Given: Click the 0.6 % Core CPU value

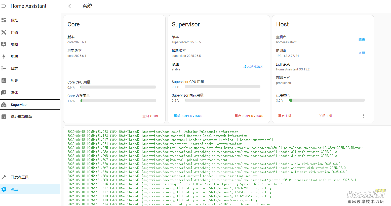Looking at the screenshot, I should tap(71, 88).
